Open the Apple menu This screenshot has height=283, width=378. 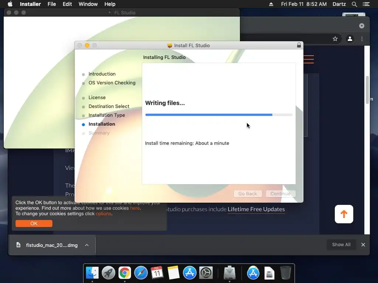coord(10,4)
